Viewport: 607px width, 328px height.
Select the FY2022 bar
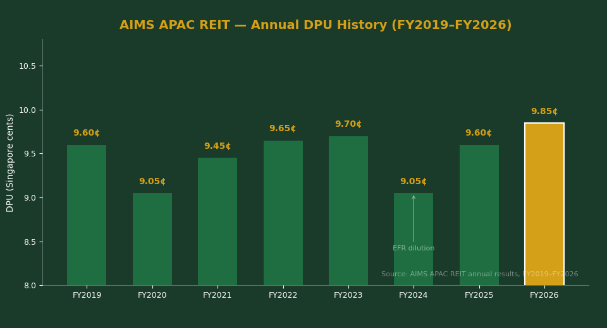[283, 213]
